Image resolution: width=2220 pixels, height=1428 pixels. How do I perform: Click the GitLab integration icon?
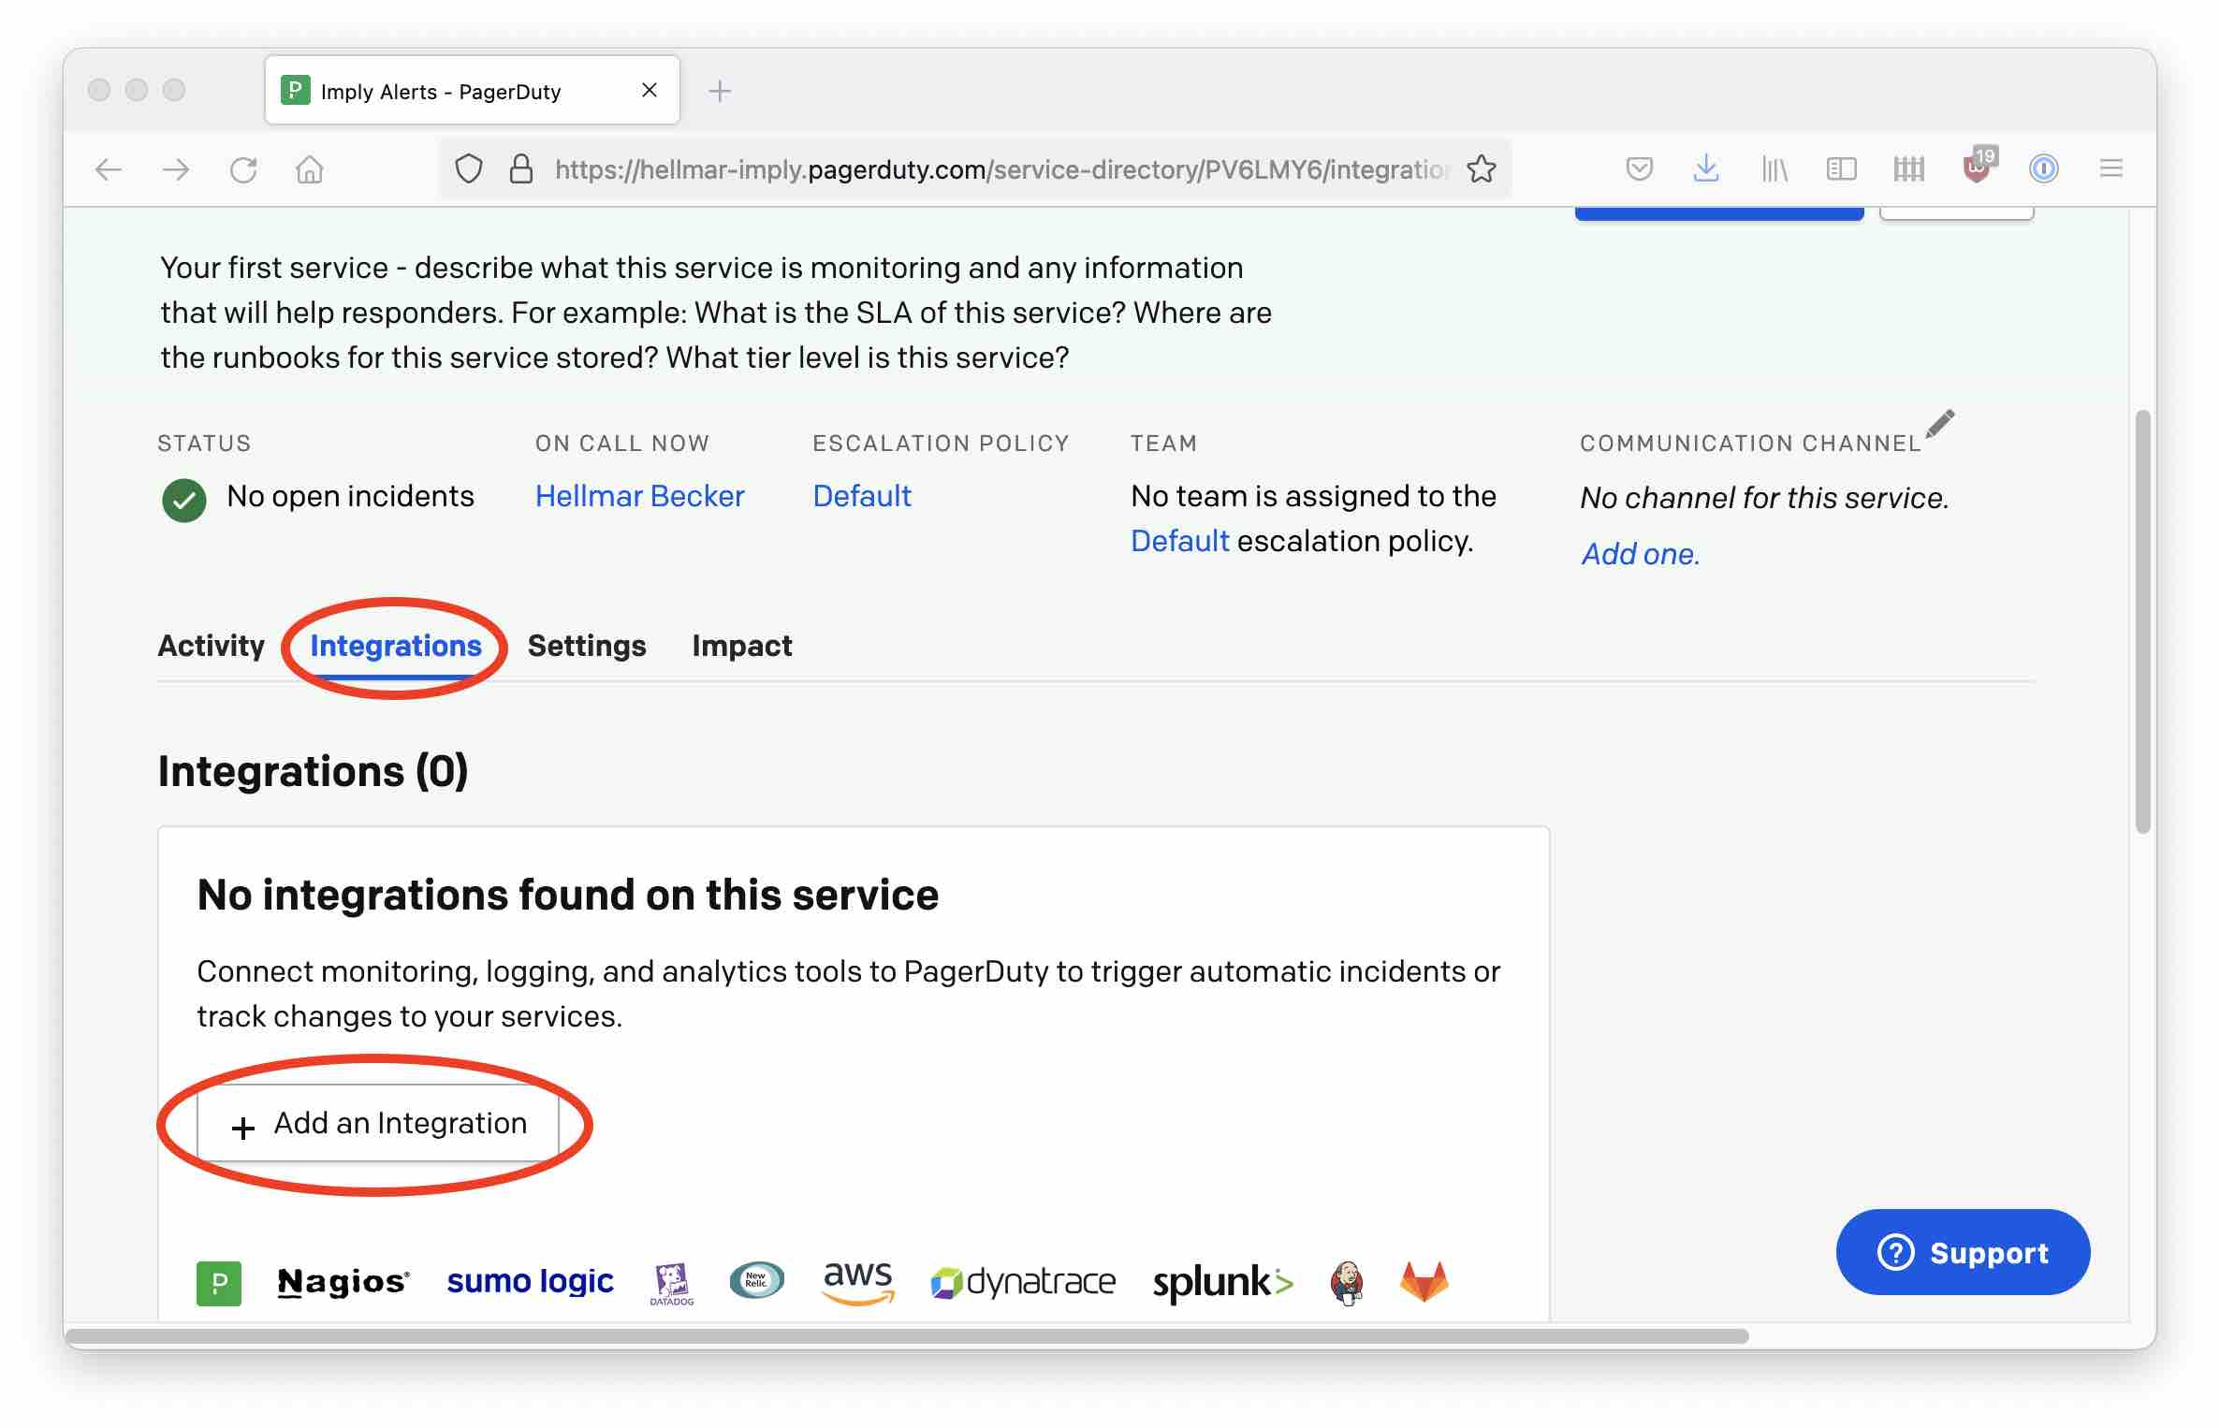click(1424, 1279)
